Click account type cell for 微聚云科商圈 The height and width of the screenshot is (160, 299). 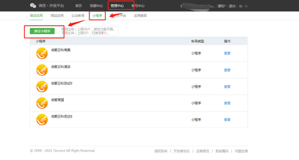tap(196, 53)
